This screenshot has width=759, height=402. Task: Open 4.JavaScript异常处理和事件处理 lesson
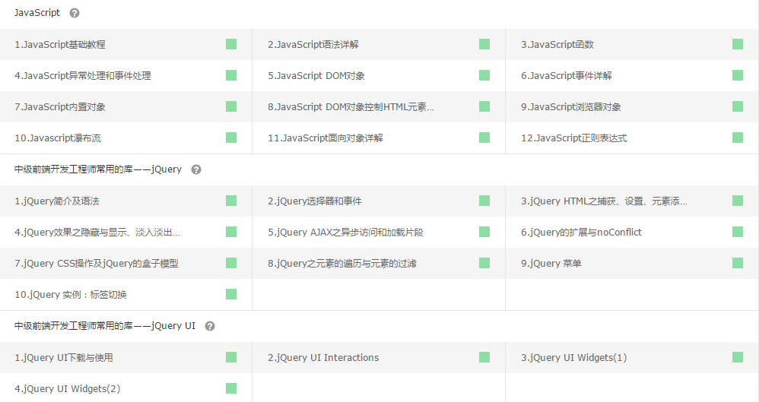pos(83,76)
